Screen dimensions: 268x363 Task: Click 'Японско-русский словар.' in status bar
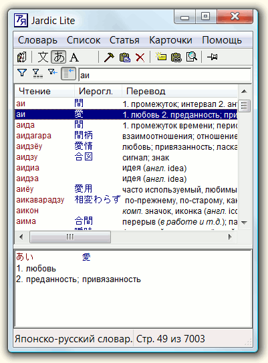74,339
